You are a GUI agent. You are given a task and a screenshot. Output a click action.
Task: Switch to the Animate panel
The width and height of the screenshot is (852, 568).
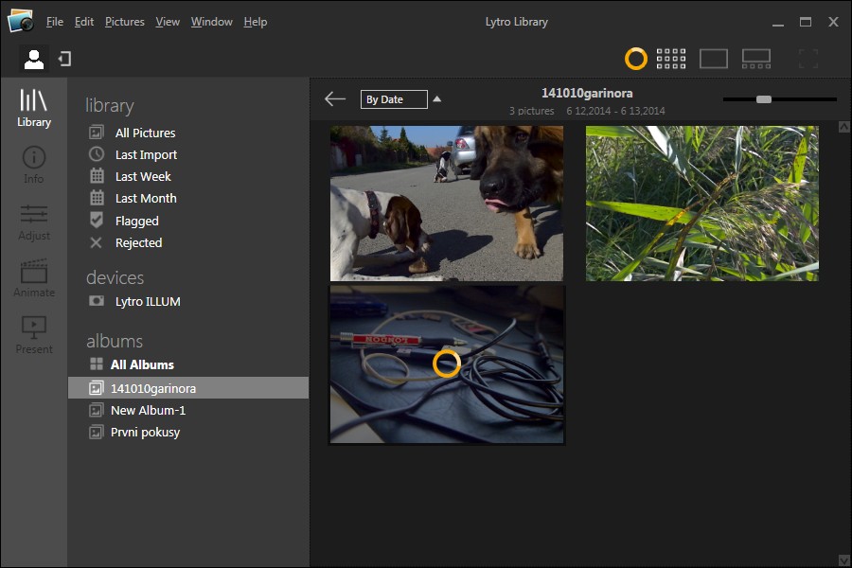(x=33, y=278)
